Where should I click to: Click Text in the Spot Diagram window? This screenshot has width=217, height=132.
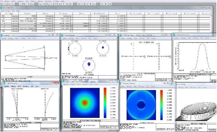pos(90,38)
